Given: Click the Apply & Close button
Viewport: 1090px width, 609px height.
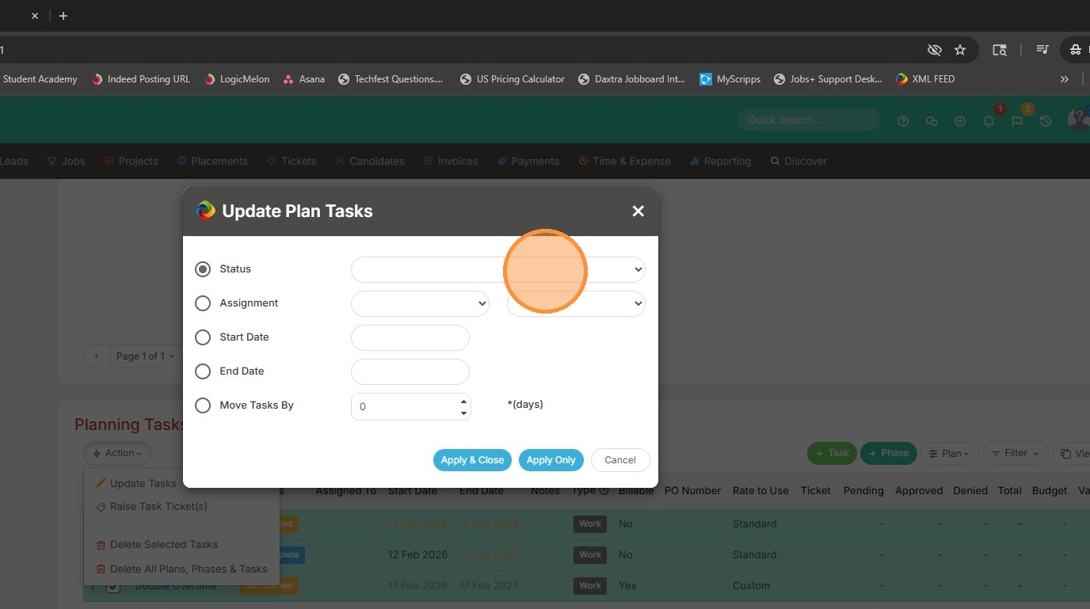Looking at the screenshot, I should point(472,460).
